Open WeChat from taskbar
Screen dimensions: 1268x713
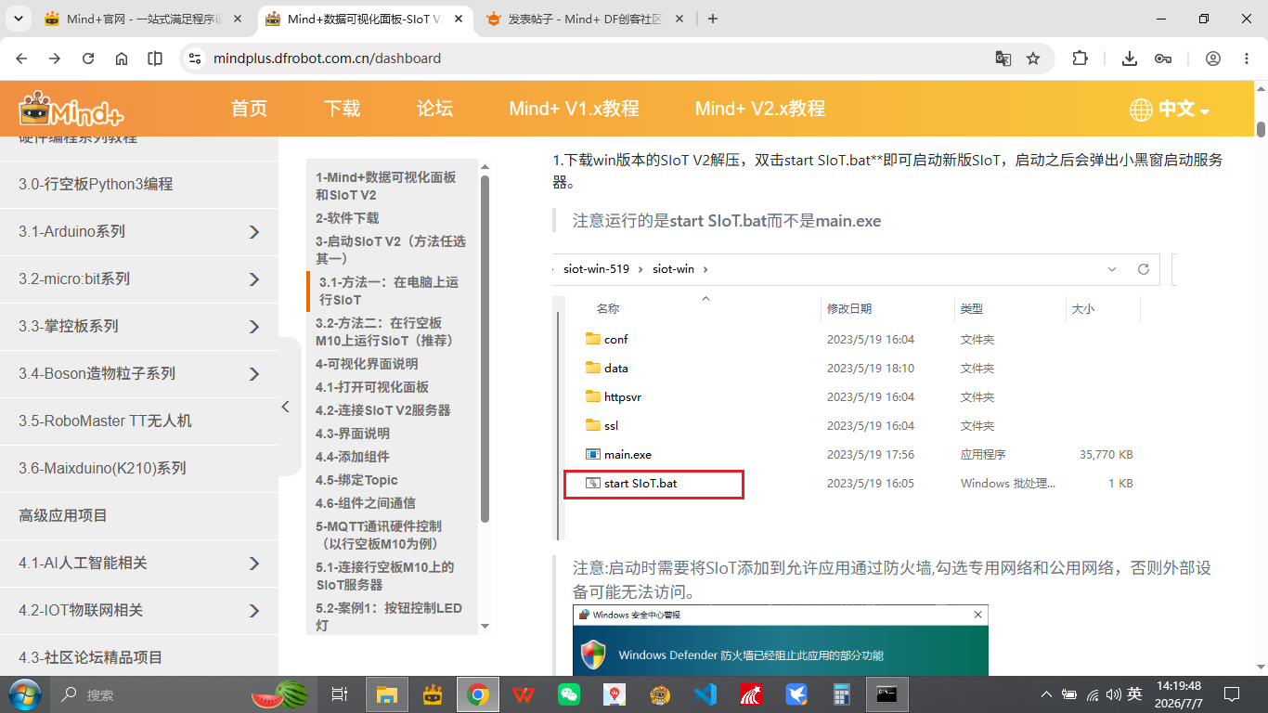[569, 694]
